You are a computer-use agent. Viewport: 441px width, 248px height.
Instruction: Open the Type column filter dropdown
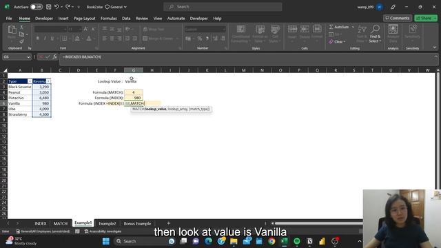click(x=30, y=81)
